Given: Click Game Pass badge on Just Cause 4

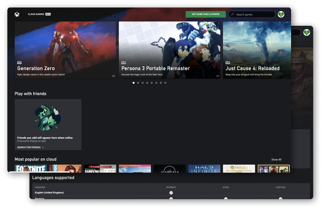Looking at the screenshot, I should coord(227,63).
